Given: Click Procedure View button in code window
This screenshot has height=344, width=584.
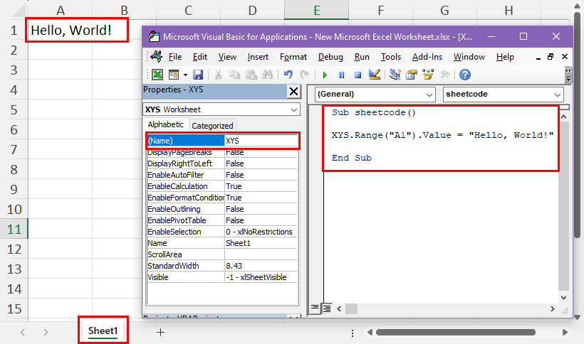Looking at the screenshot, I should coord(315,308).
